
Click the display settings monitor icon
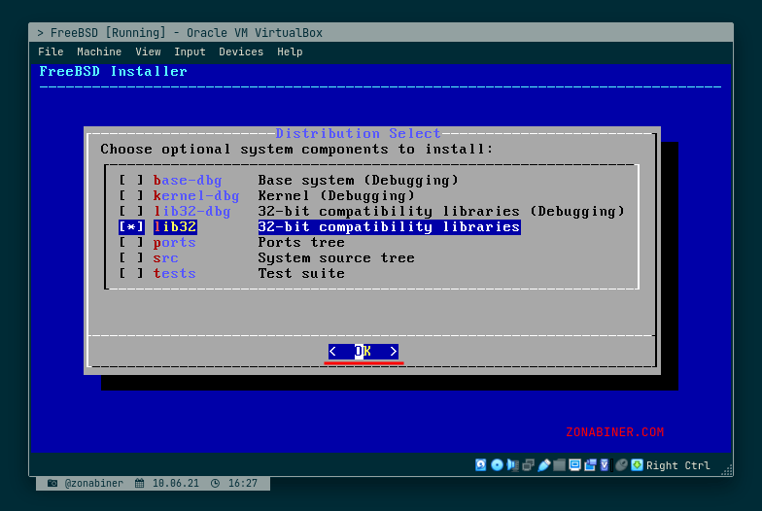[x=575, y=464]
